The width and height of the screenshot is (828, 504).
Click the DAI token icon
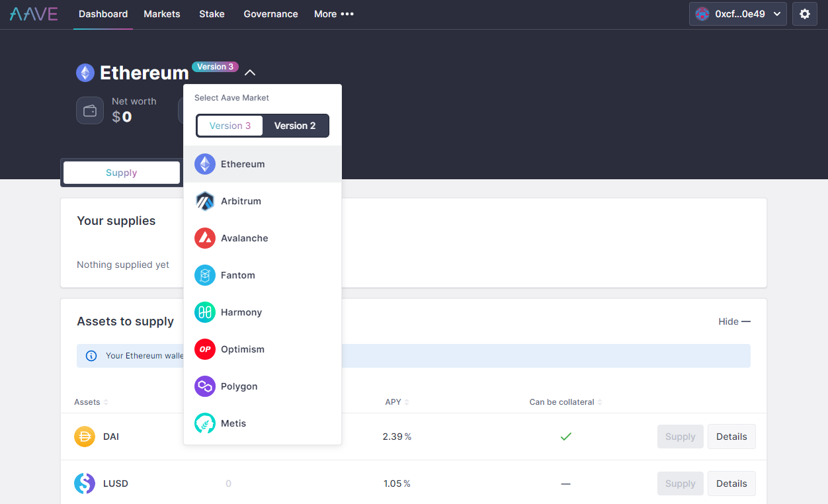[85, 437]
